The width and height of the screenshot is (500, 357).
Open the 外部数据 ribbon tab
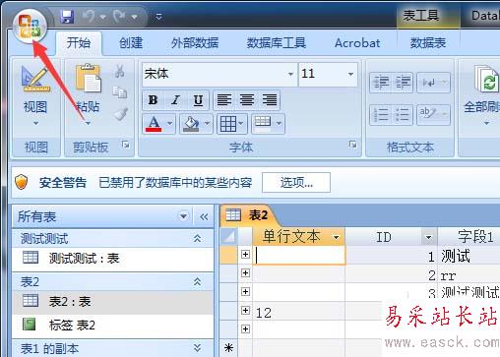[195, 43]
